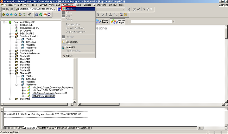This screenshot has height=134, width=228.
Task: Open the empty workflow combo box in top toolbar
Action: [x=124, y=9]
